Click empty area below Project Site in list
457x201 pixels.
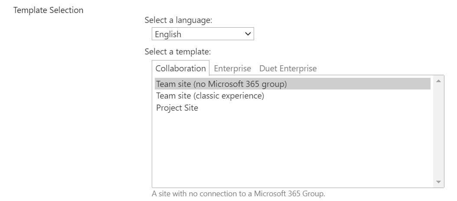(291, 147)
